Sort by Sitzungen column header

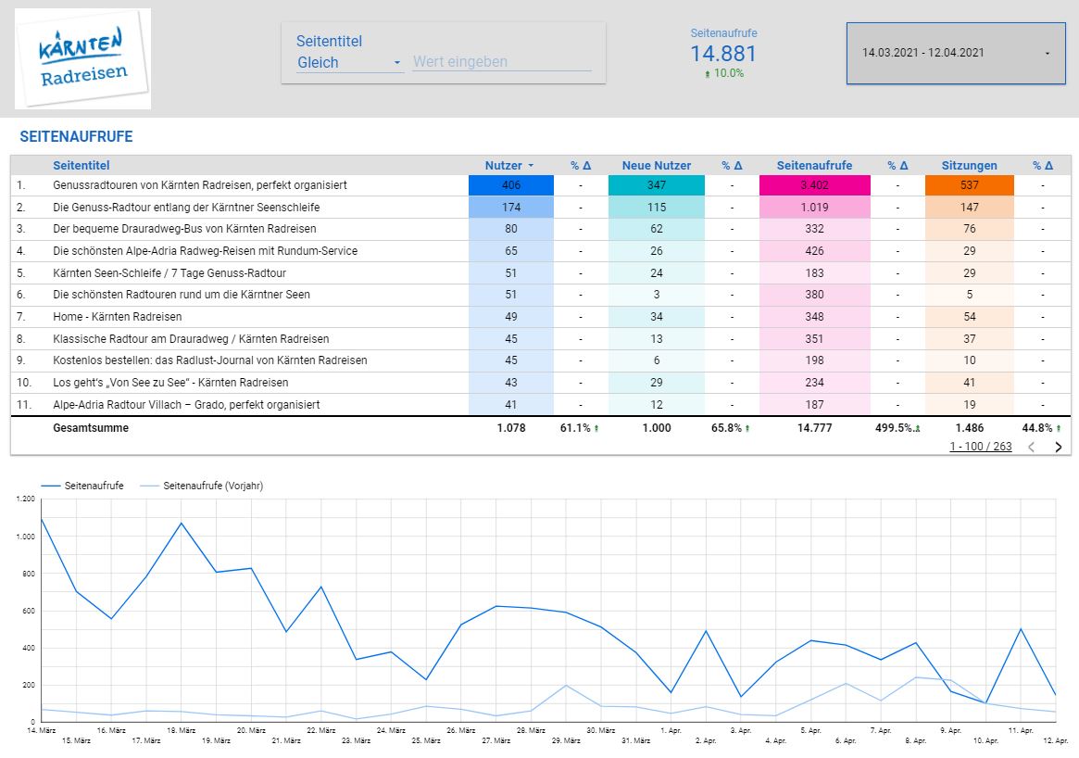click(969, 166)
